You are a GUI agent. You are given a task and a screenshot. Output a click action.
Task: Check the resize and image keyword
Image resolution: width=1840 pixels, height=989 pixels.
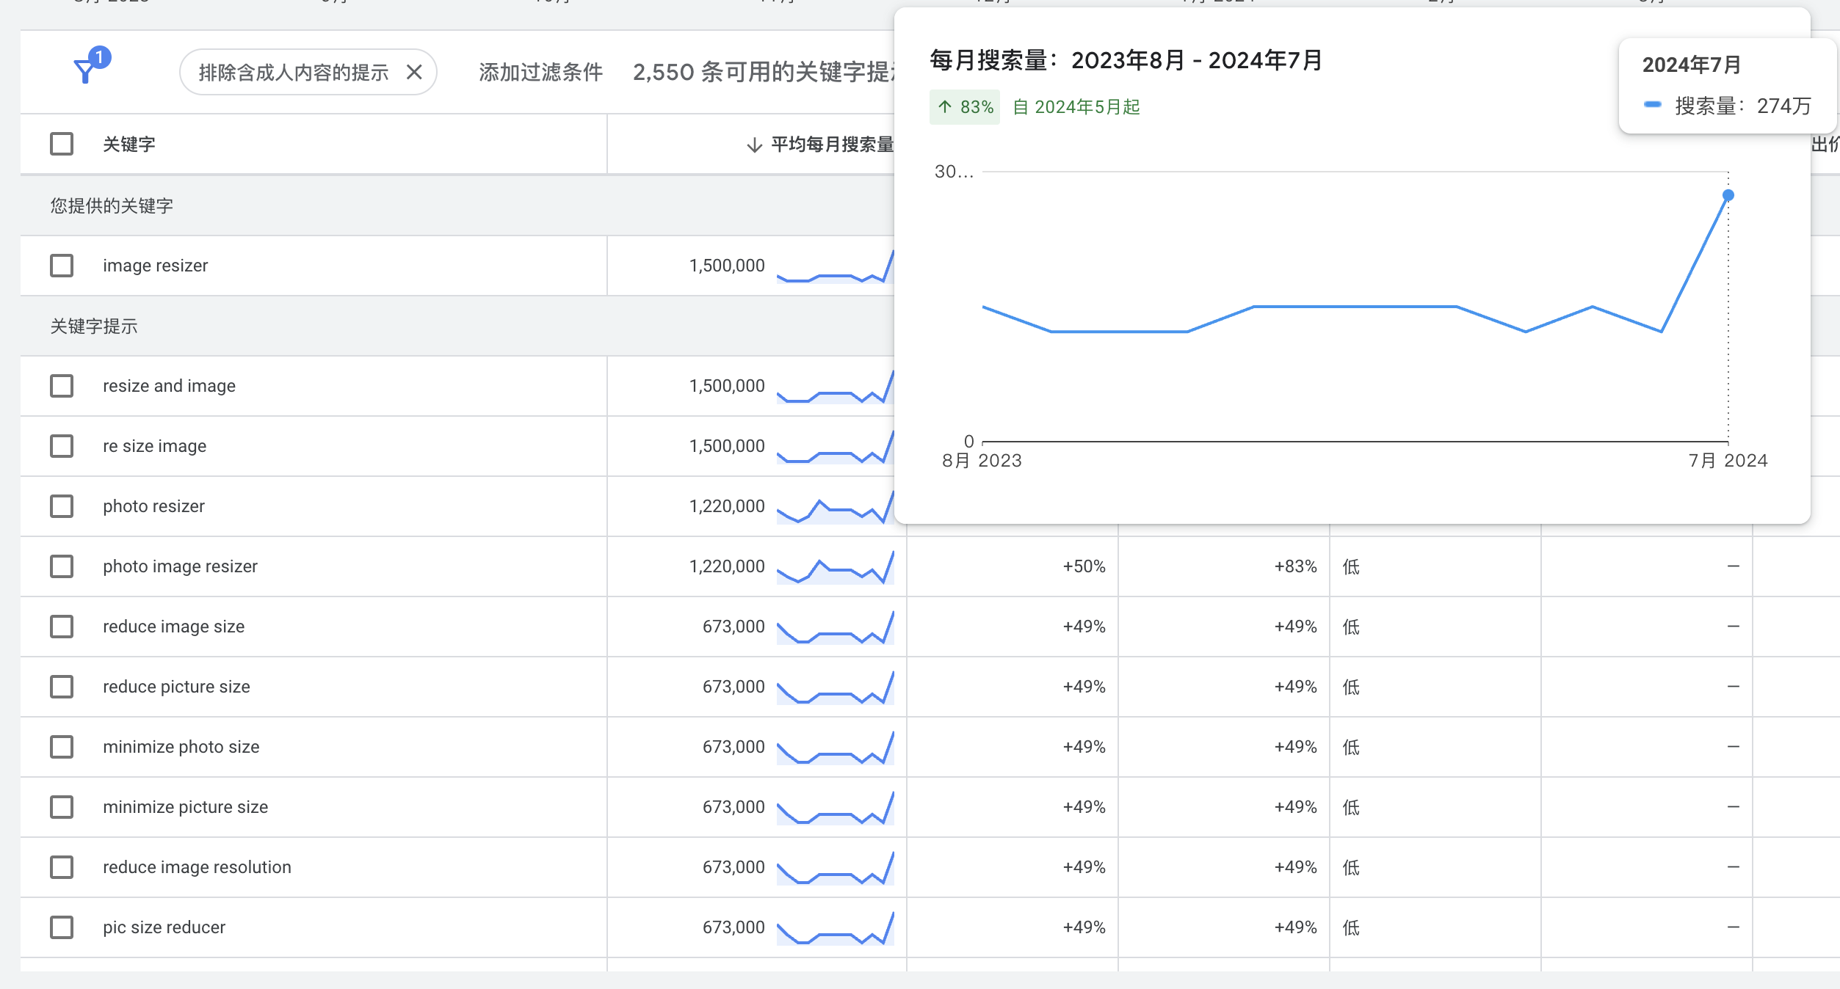(x=62, y=386)
